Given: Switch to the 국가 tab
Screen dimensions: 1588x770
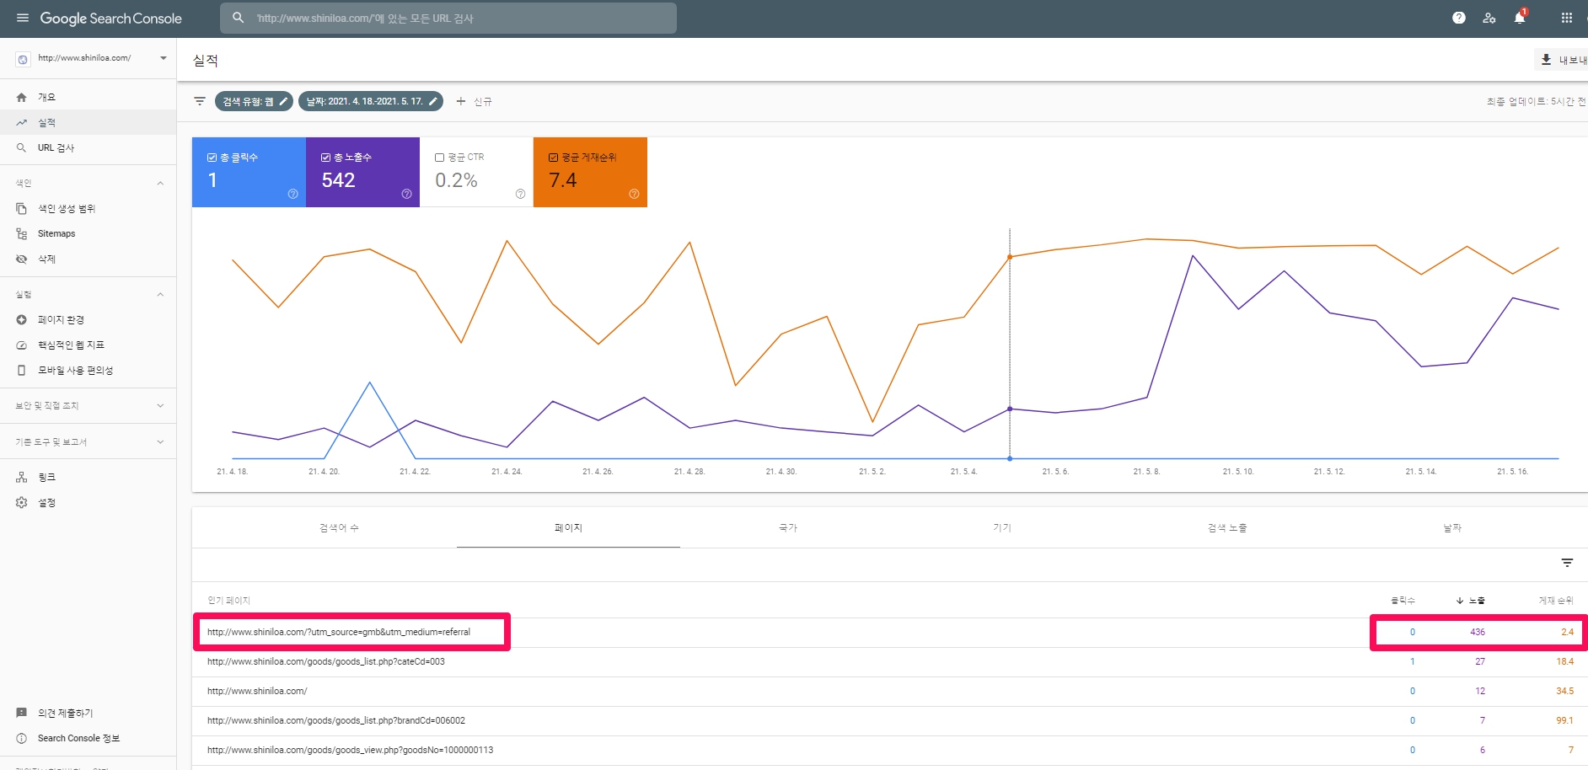Looking at the screenshot, I should (788, 528).
